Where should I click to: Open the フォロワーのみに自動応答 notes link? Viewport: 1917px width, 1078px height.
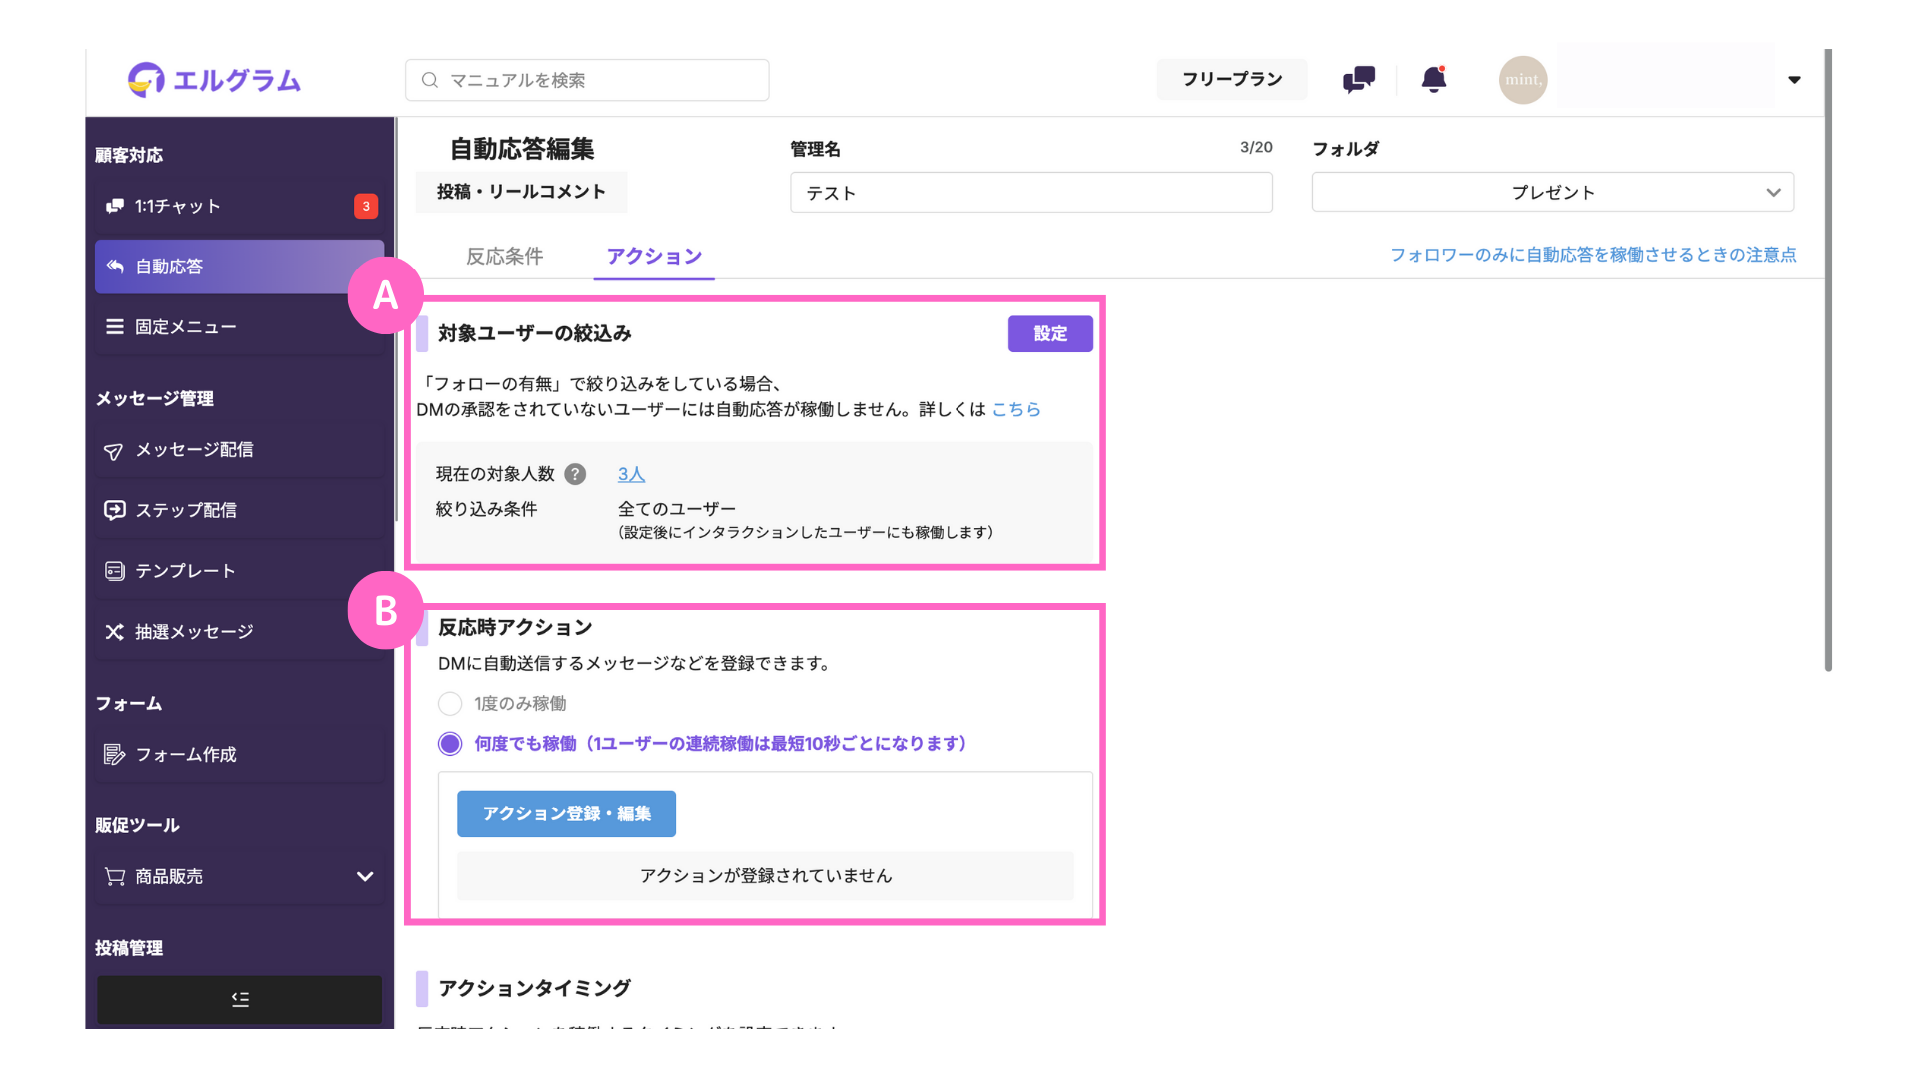[1594, 255]
